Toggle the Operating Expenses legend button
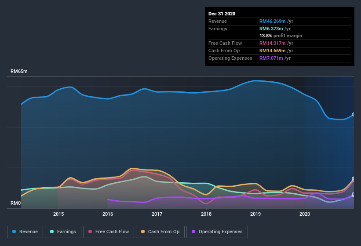The height and width of the screenshot is (246, 361). 217,232
